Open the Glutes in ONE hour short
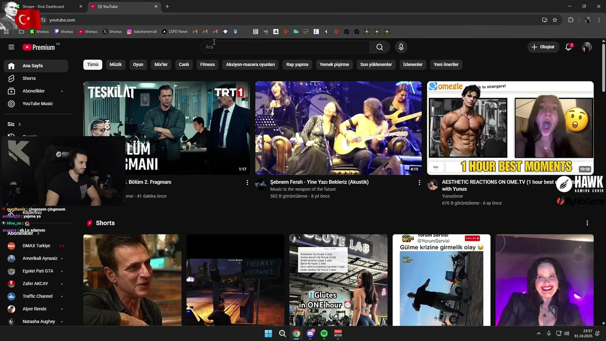The height and width of the screenshot is (341, 606). 339,280
